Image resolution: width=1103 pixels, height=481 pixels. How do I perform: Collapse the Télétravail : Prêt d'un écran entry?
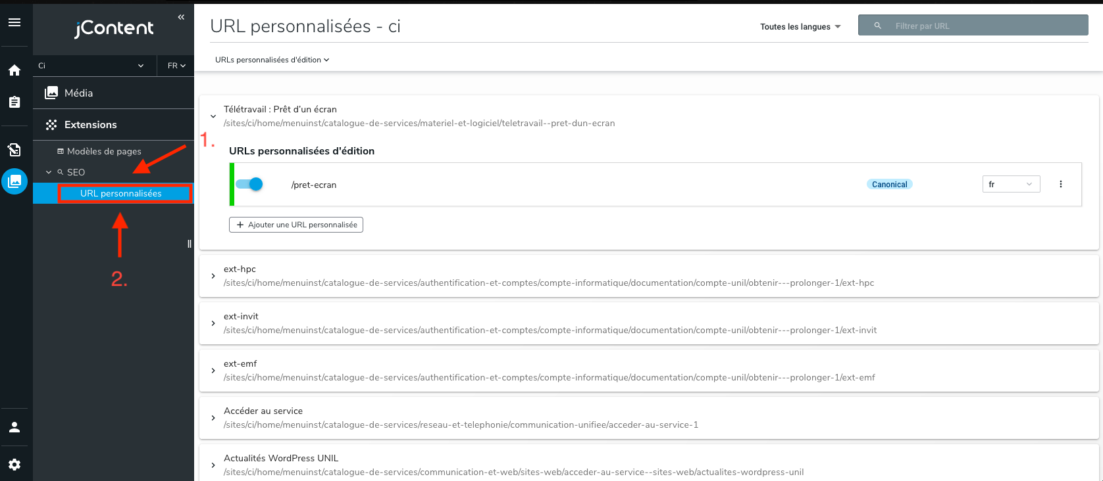point(213,116)
